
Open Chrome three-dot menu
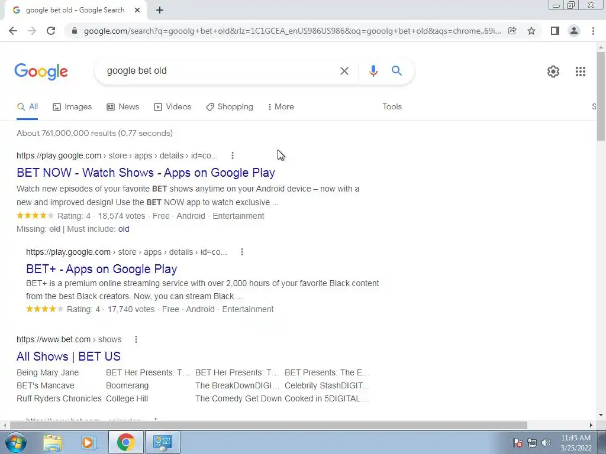click(593, 31)
